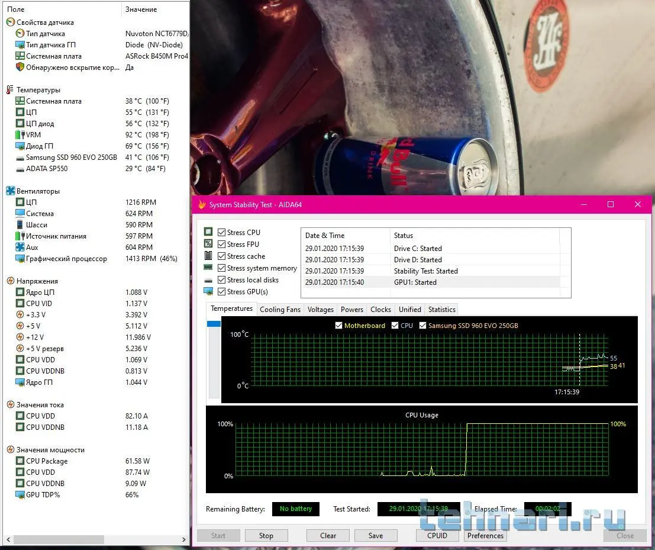Click the Значение column header
The image size is (655, 550).
141,9
